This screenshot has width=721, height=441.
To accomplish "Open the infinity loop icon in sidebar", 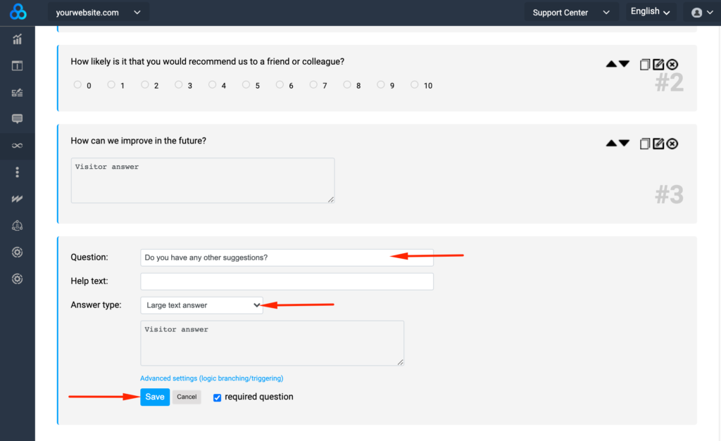I will click(18, 146).
